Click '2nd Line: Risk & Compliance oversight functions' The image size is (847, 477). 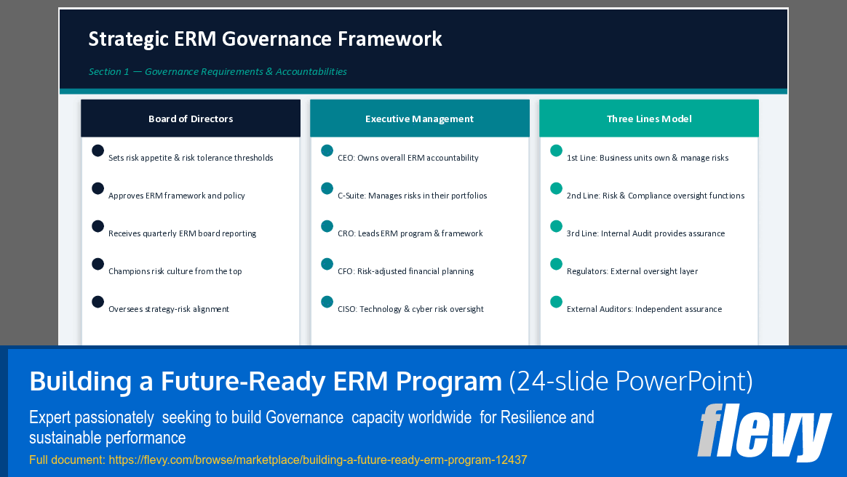click(655, 196)
